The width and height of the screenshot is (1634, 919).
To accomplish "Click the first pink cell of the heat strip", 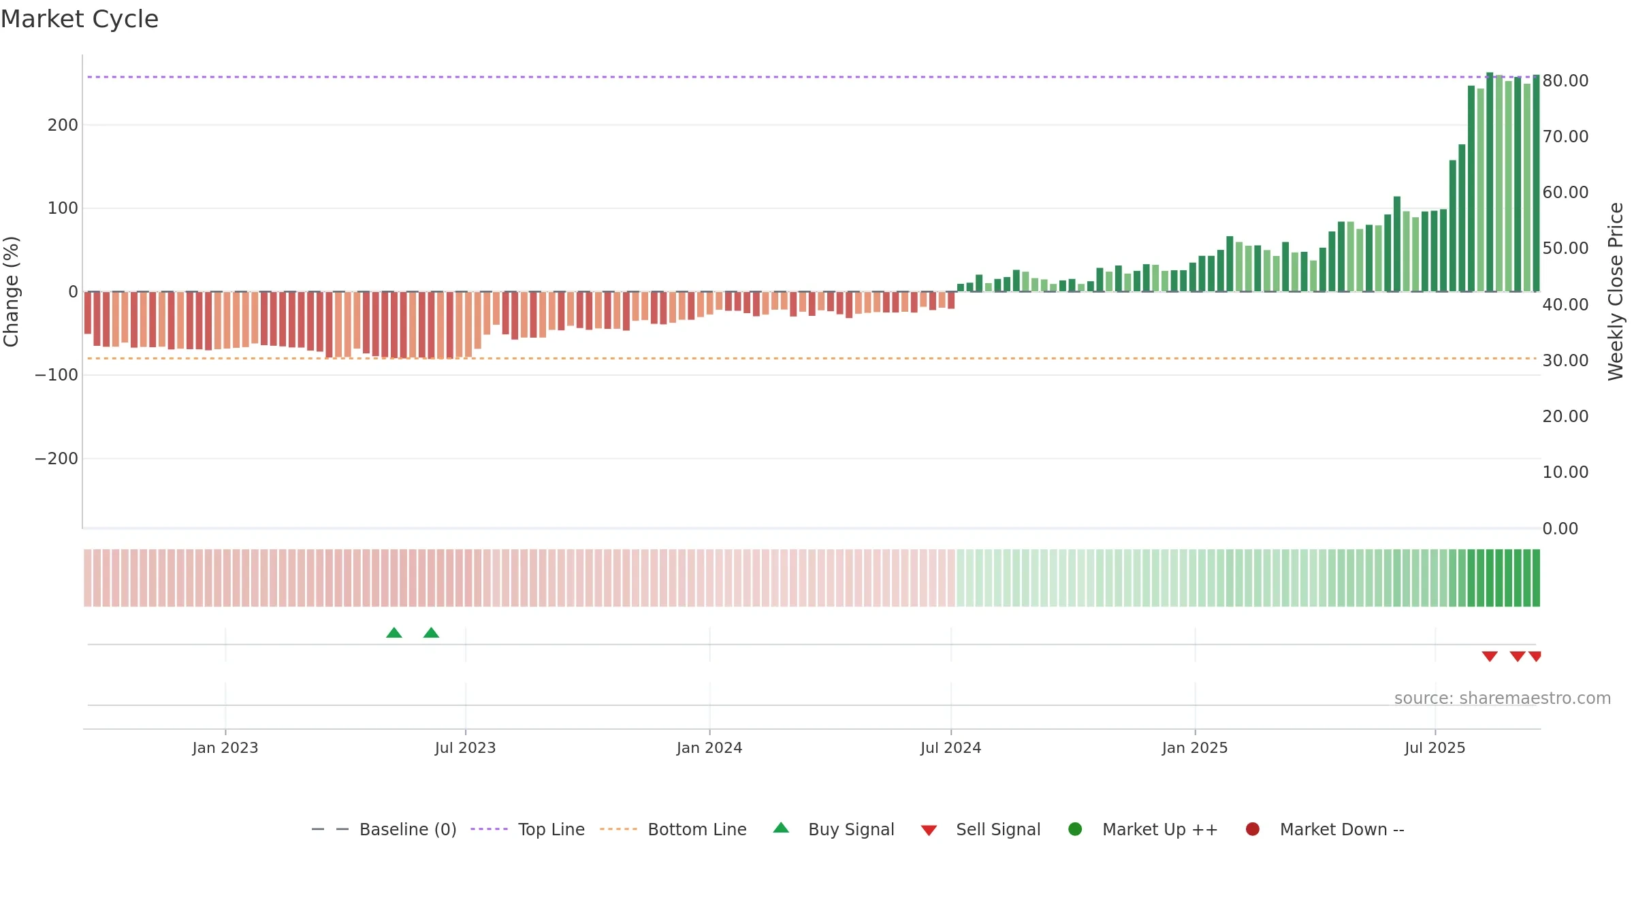I will click(x=88, y=578).
